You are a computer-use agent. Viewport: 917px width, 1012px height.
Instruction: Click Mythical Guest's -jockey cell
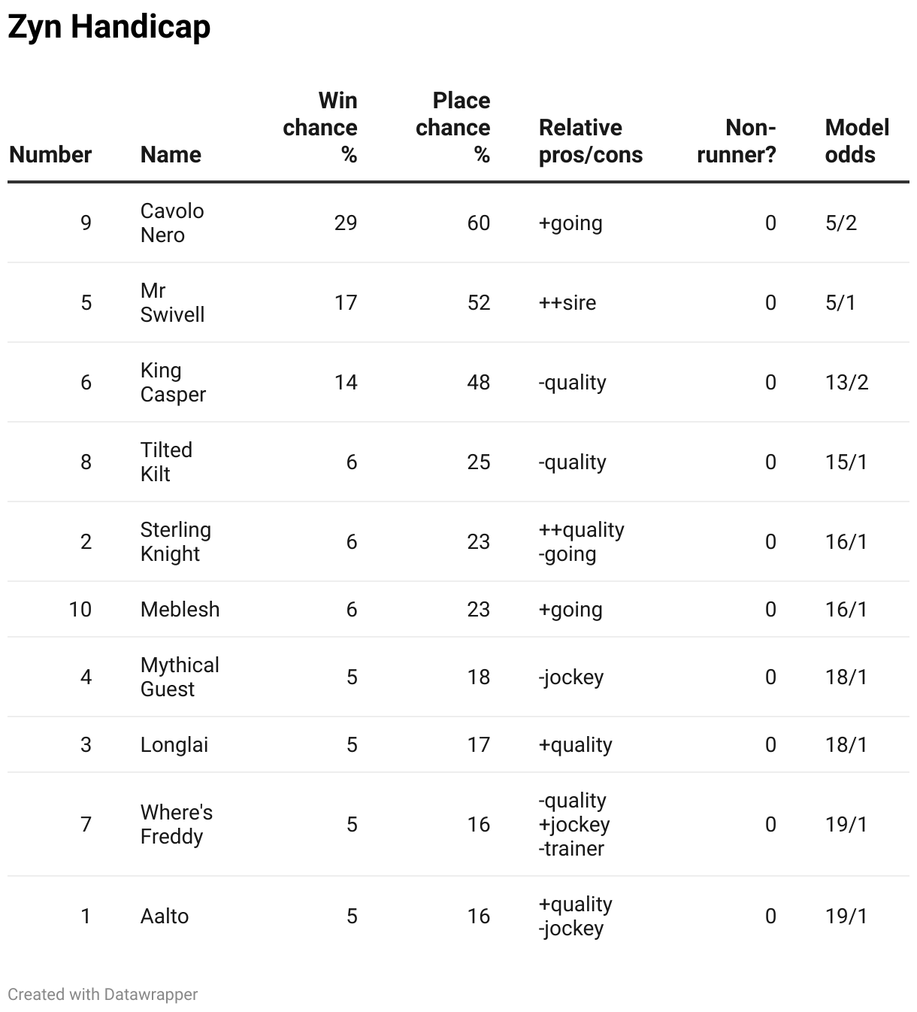click(x=570, y=677)
